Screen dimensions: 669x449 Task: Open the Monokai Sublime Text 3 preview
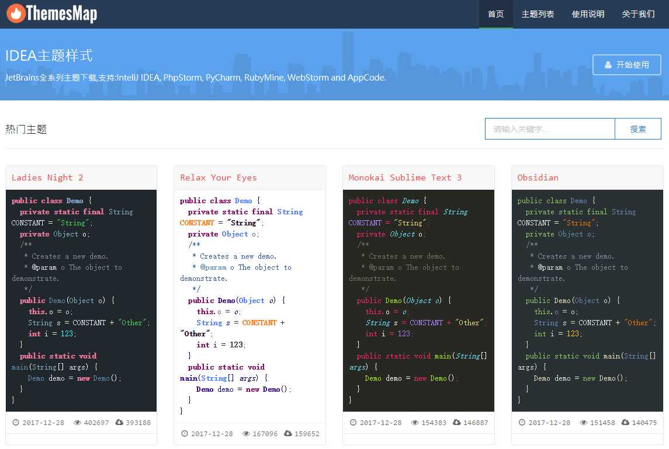click(x=418, y=301)
